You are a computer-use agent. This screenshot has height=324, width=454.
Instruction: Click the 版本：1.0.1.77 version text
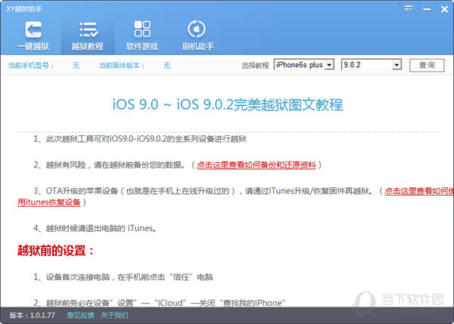(32, 316)
